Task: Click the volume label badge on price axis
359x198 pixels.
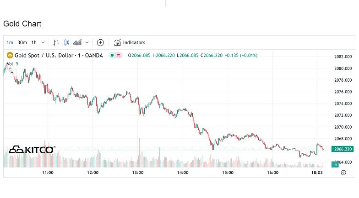Action: pos(335,164)
